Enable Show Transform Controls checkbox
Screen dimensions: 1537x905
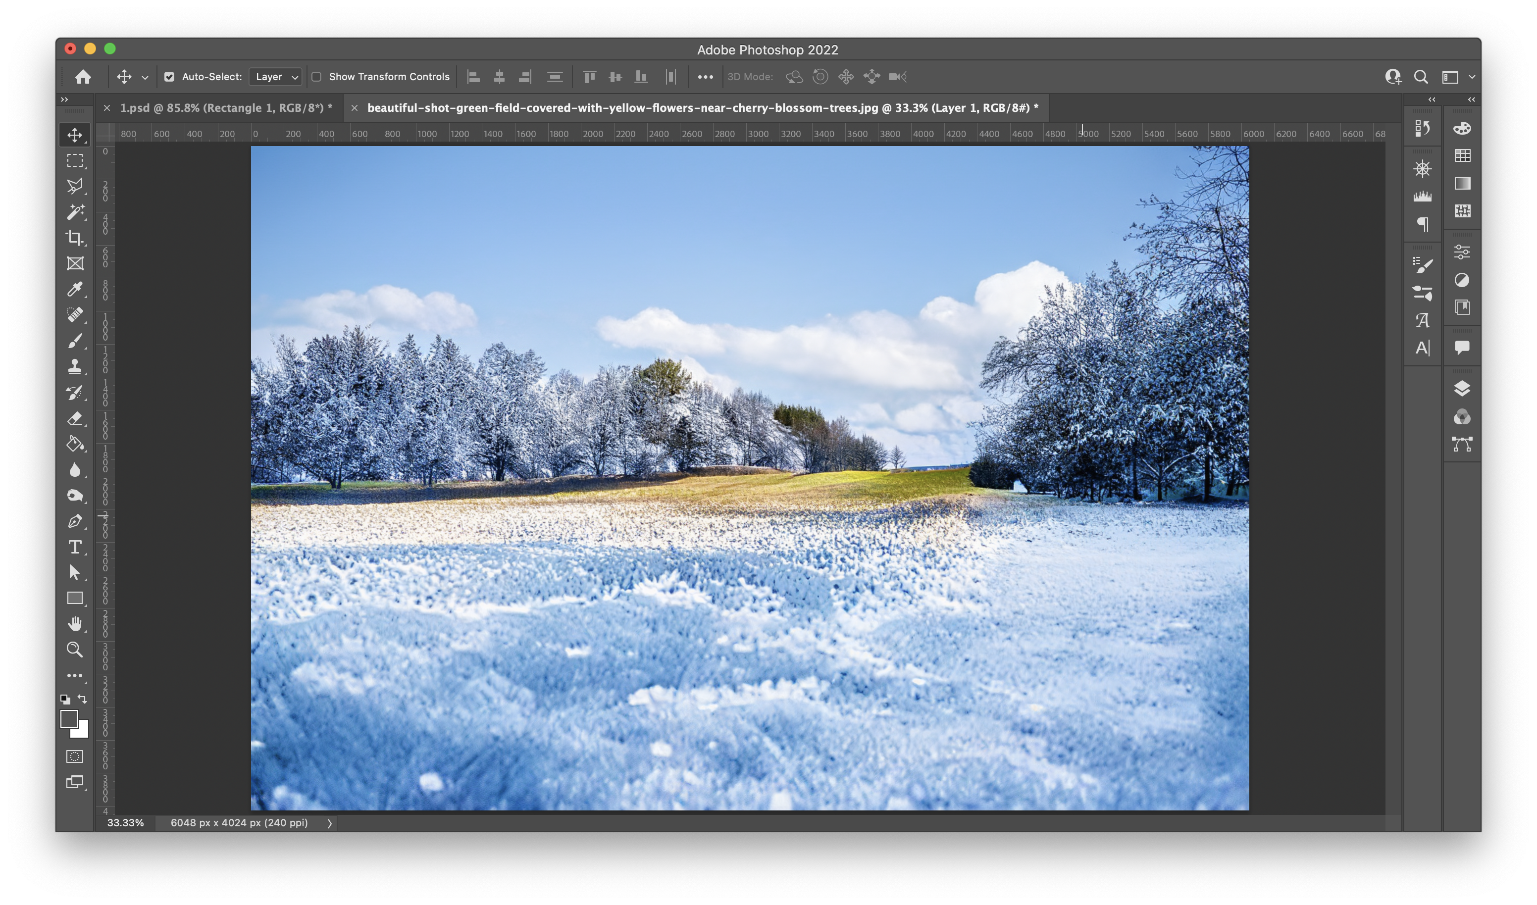click(316, 77)
